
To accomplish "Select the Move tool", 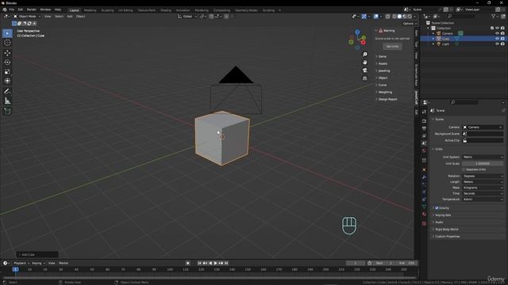I will pyautogui.click(x=7, y=53).
